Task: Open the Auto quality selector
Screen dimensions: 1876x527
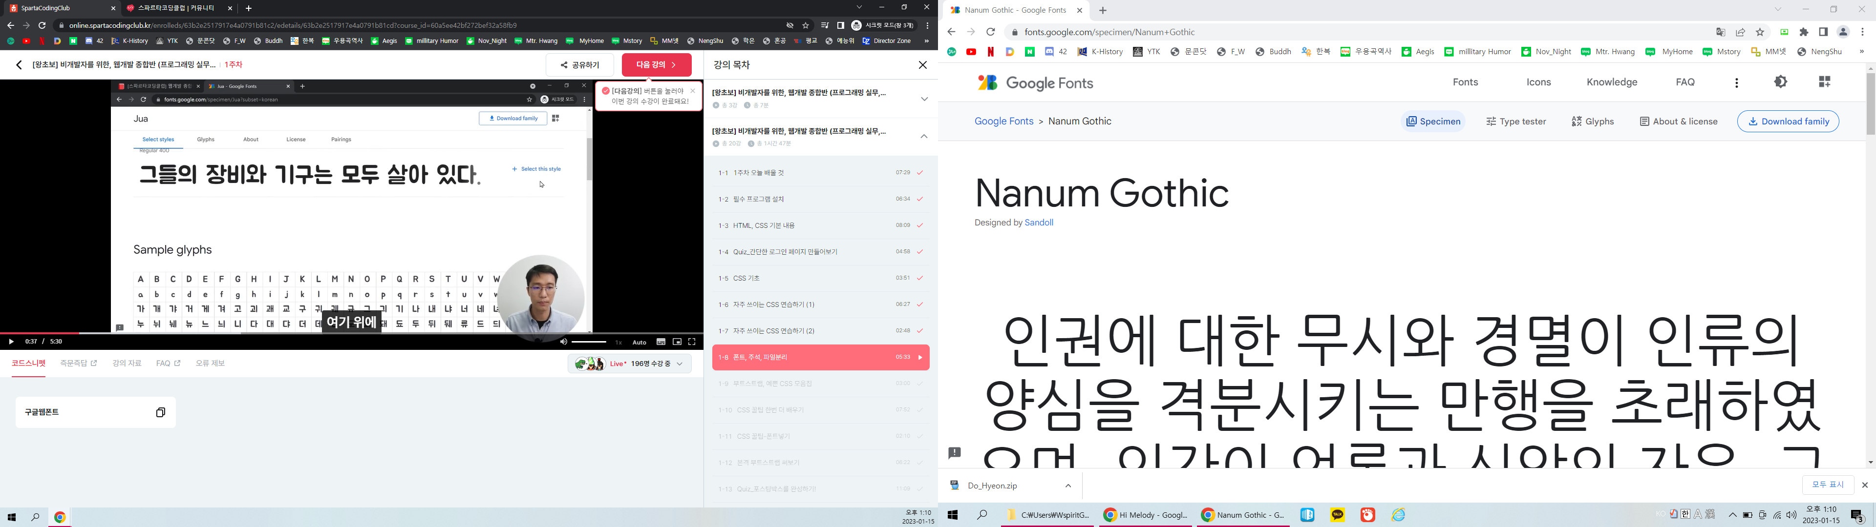Action: coord(640,342)
